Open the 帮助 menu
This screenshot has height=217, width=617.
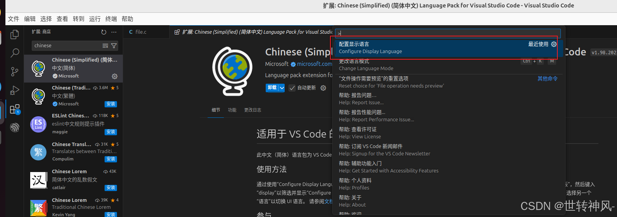pos(127,19)
